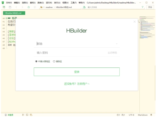Click the green filter funnel icon
Screen dimensions: 157x117
[142, 7]
